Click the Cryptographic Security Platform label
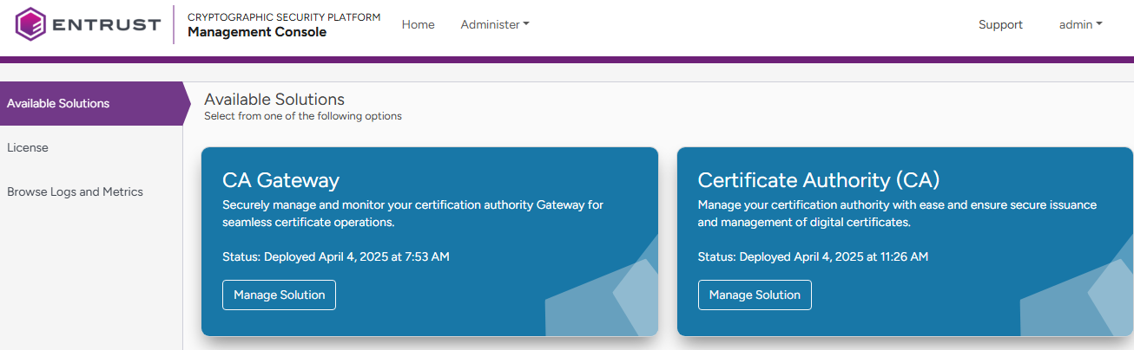This screenshot has height=350, width=1134. 283,16
